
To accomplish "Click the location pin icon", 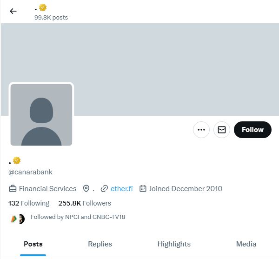I will click(86, 189).
